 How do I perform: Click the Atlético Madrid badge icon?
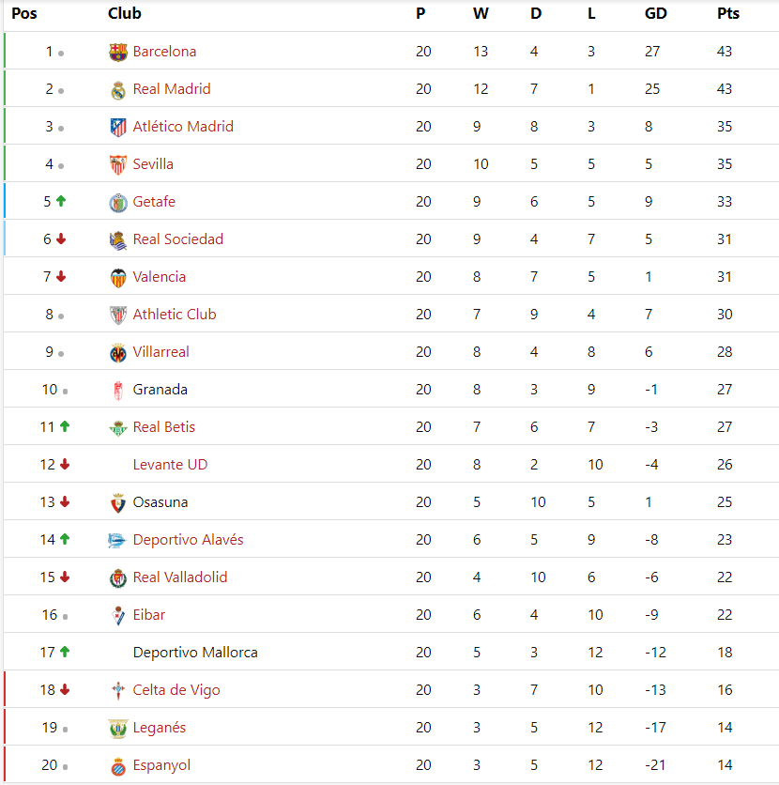[x=118, y=127]
